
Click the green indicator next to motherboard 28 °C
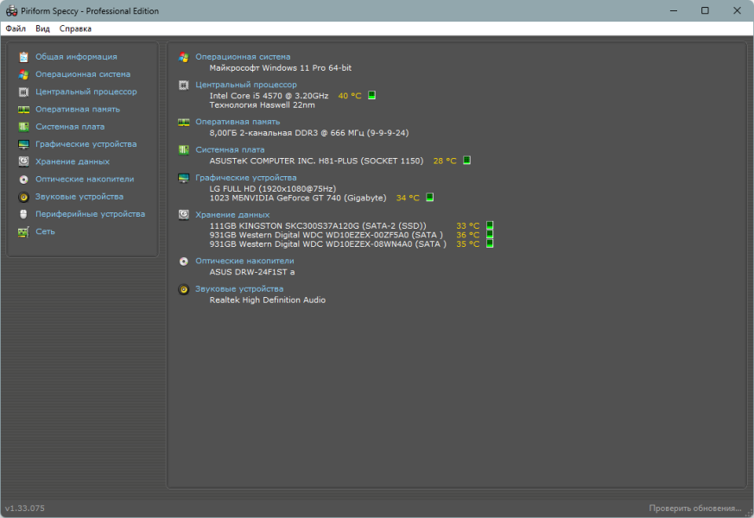click(x=466, y=160)
